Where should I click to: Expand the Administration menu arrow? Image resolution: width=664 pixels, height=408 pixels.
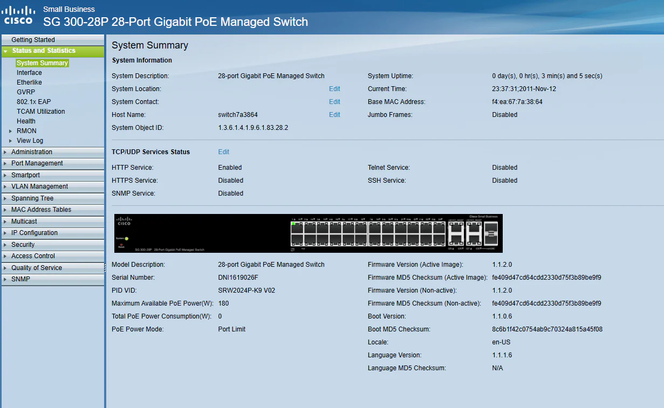coord(5,152)
